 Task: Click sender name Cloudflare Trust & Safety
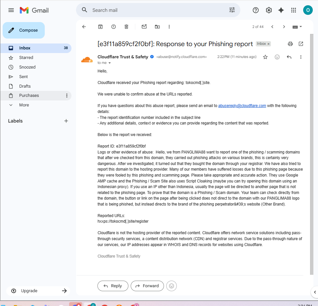point(123,57)
